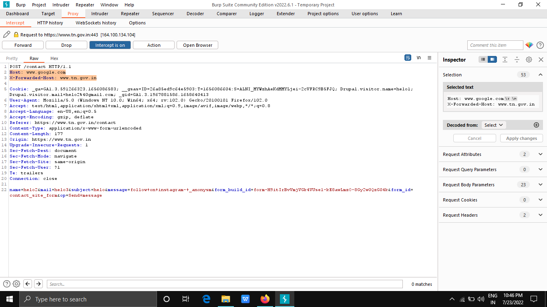
Task: Switch to the Target tab
Action: 48,14
